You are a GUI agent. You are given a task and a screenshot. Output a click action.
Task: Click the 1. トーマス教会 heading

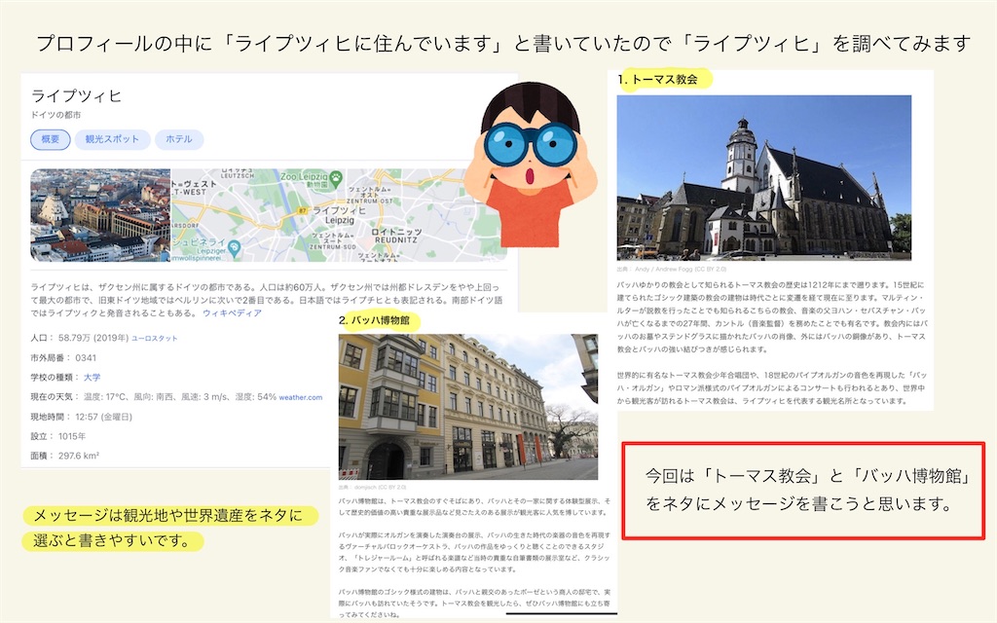(x=657, y=80)
